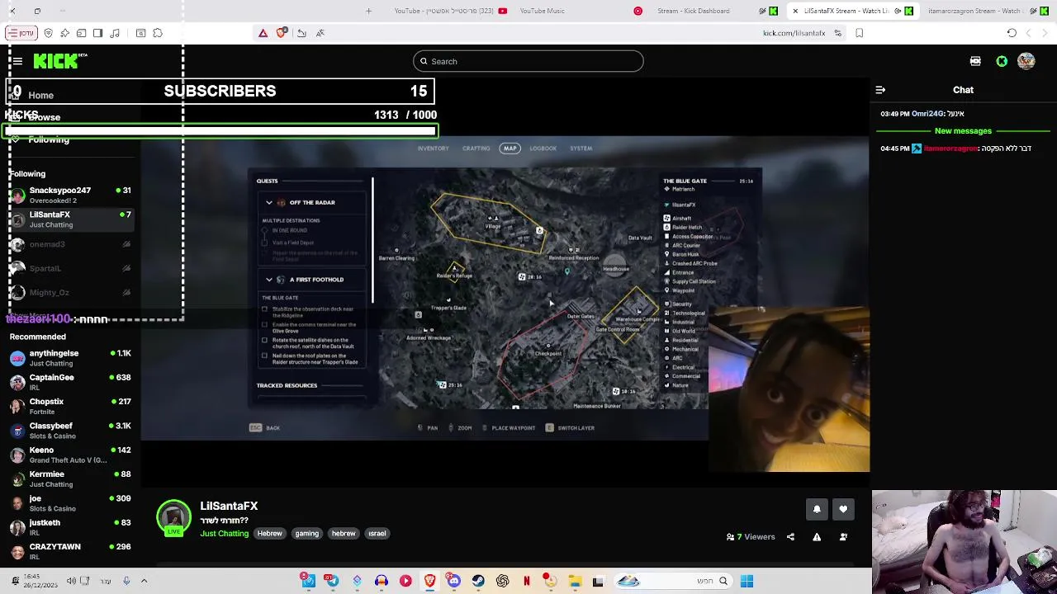Open File Explorer from the taskbar
The height and width of the screenshot is (594, 1057).
tap(575, 581)
